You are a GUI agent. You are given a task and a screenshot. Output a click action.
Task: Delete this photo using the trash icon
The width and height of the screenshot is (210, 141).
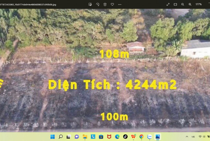[x=105, y=4]
